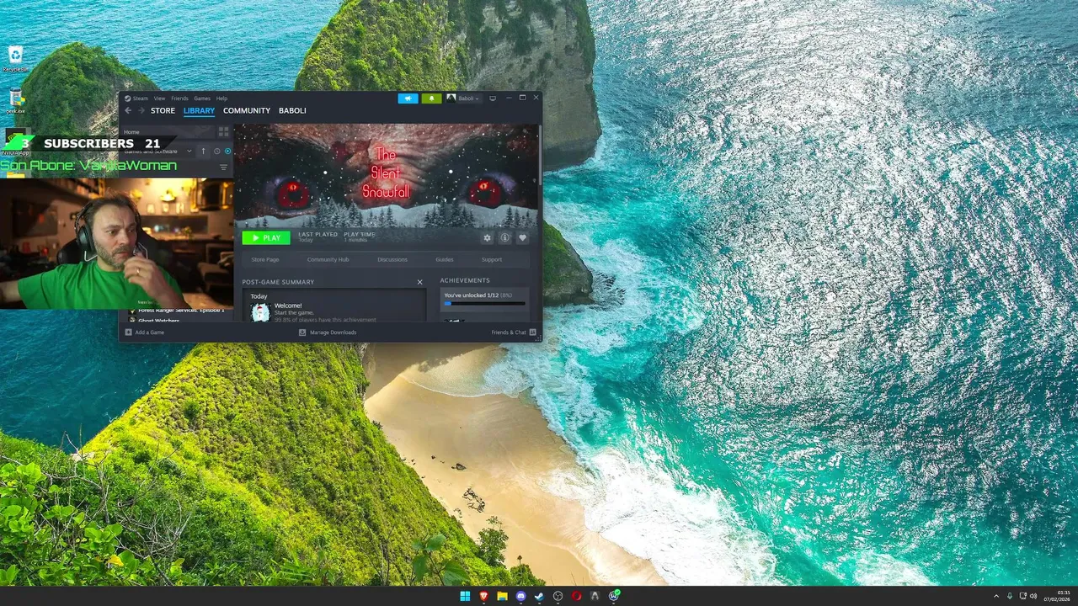Open Discord from taskbar
The image size is (1078, 606).
click(520, 596)
